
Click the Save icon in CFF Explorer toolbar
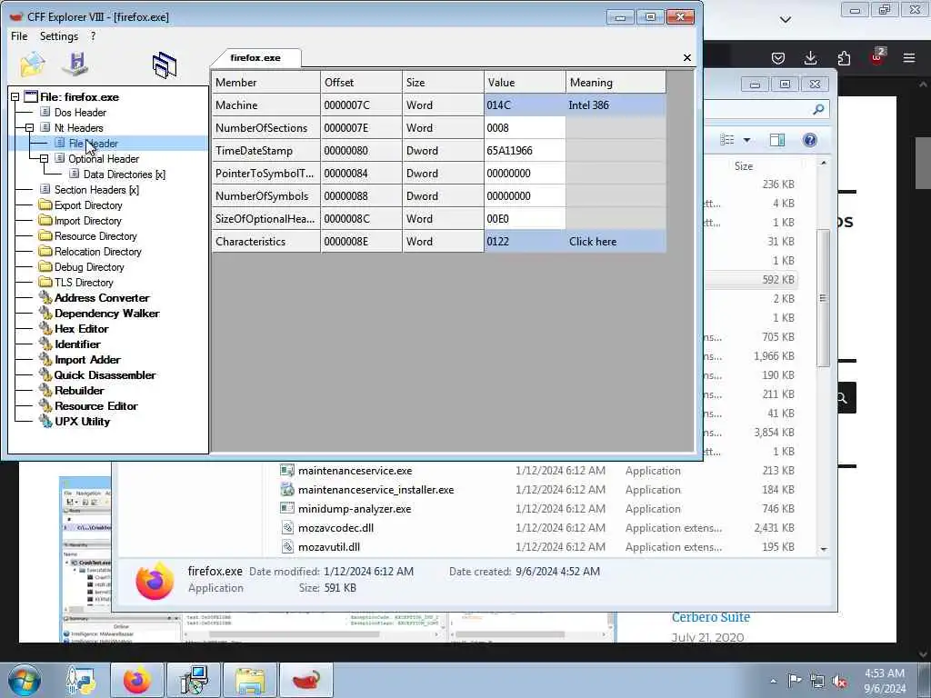point(76,65)
